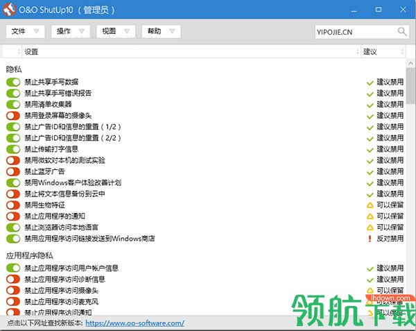Open the 操作 dropdown menu
Image resolution: width=416 pixels, height=331 pixels.
click(x=71, y=31)
